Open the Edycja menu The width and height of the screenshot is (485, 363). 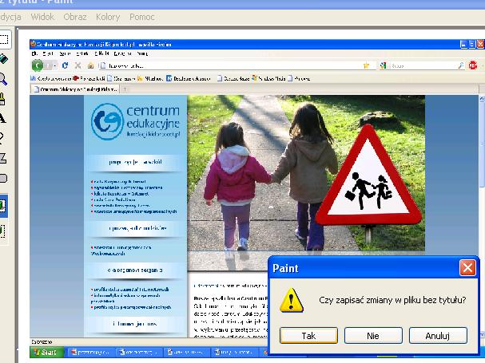10,17
